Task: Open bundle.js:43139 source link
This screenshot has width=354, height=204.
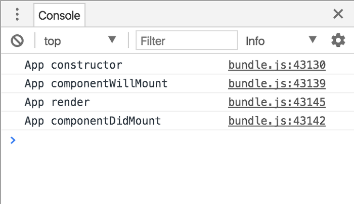Action: click(x=277, y=84)
